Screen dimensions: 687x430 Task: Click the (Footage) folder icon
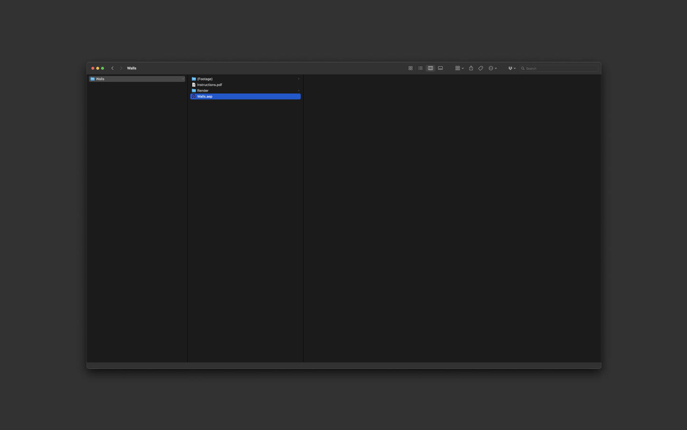(194, 79)
